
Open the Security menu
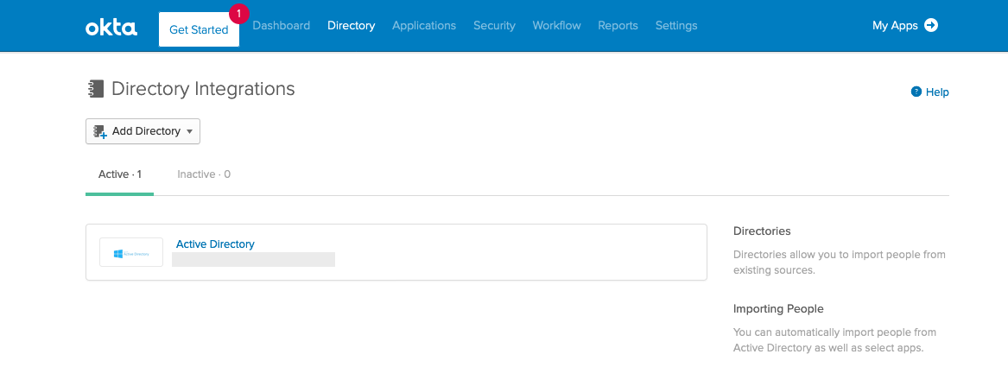494,26
